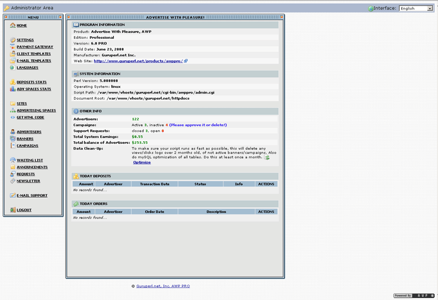Click the Adv Spaces Stats chart icon

click(x=13, y=89)
